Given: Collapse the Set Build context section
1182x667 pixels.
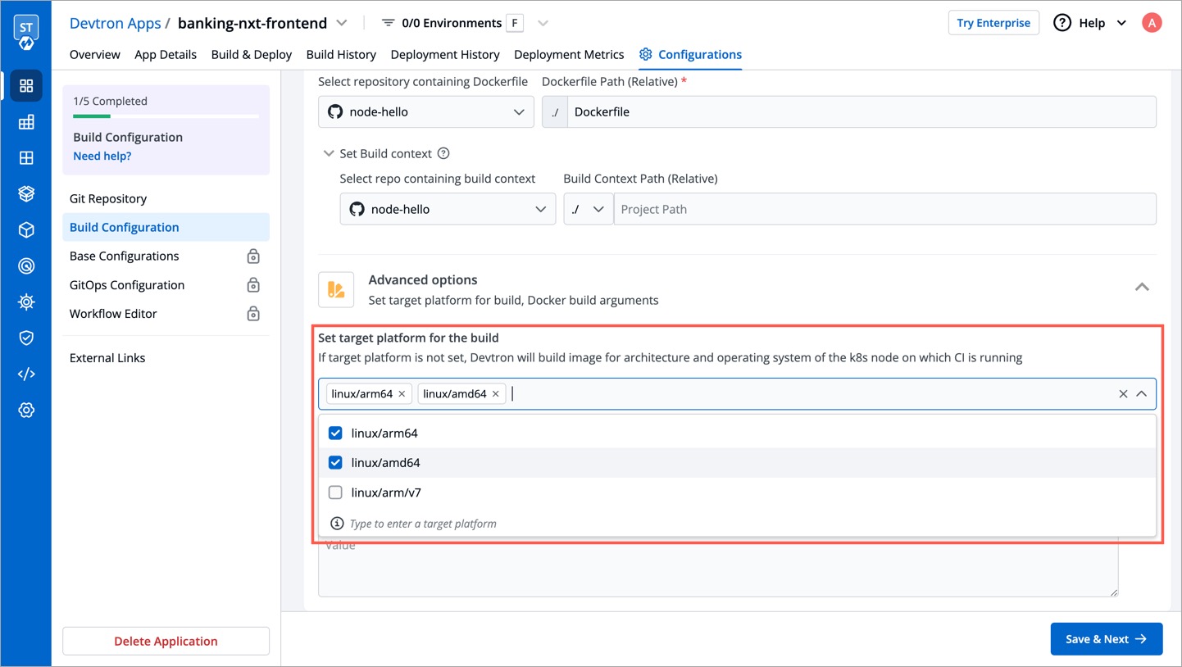Looking at the screenshot, I should 329,153.
